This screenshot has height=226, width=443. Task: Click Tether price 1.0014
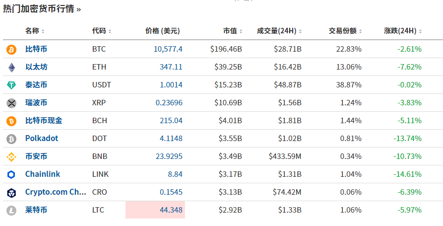171,84
